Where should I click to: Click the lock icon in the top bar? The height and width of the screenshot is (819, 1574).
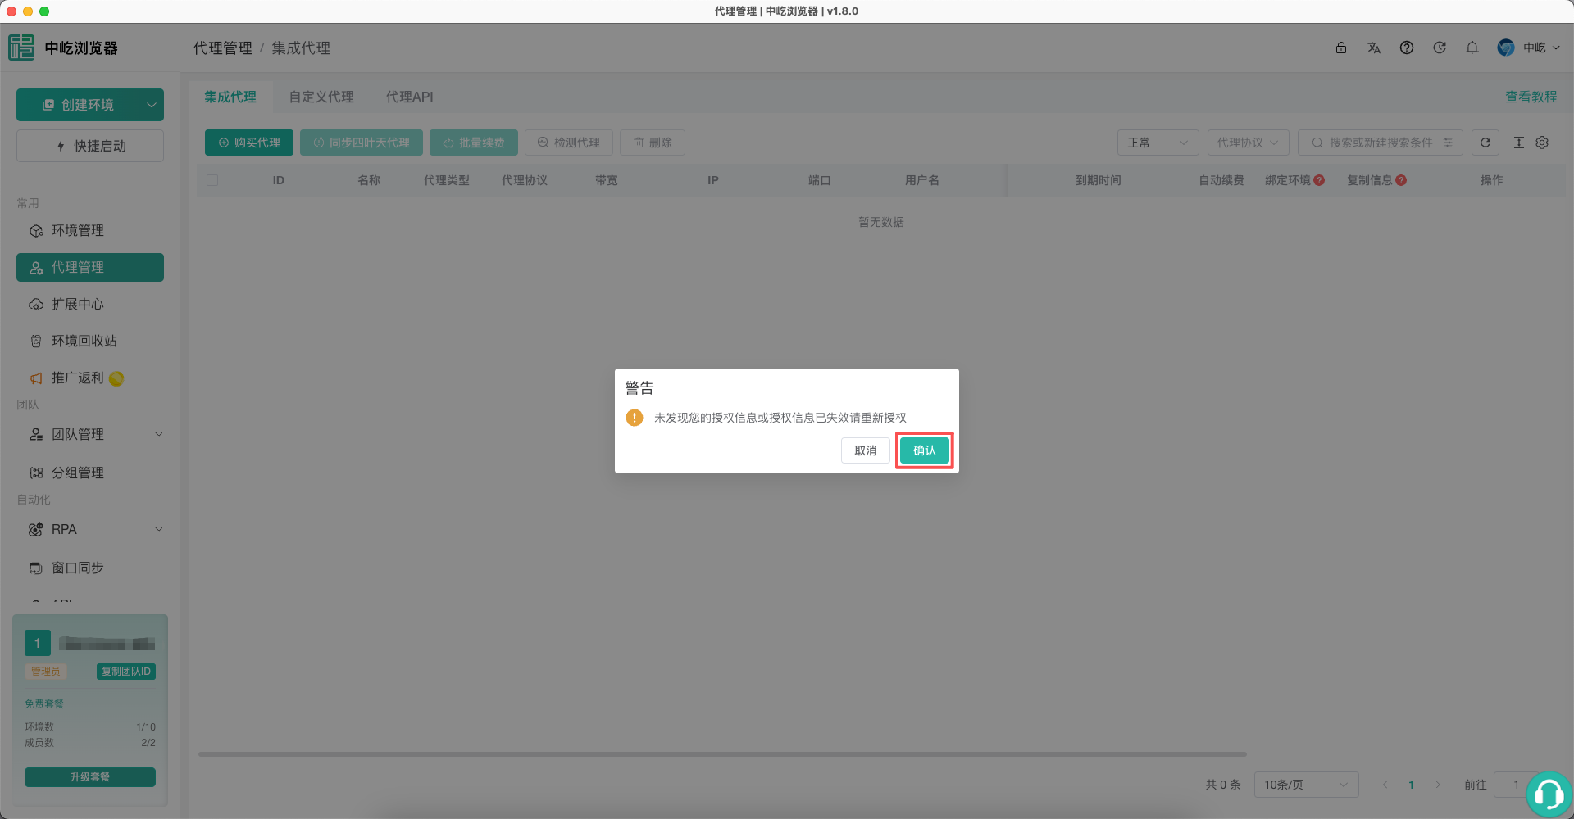point(1341,48)
